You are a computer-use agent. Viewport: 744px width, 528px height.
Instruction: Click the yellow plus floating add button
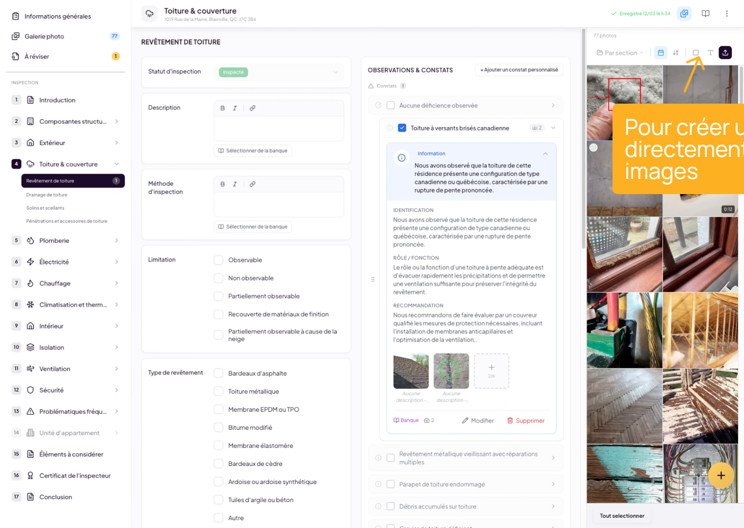coord(721,475)
